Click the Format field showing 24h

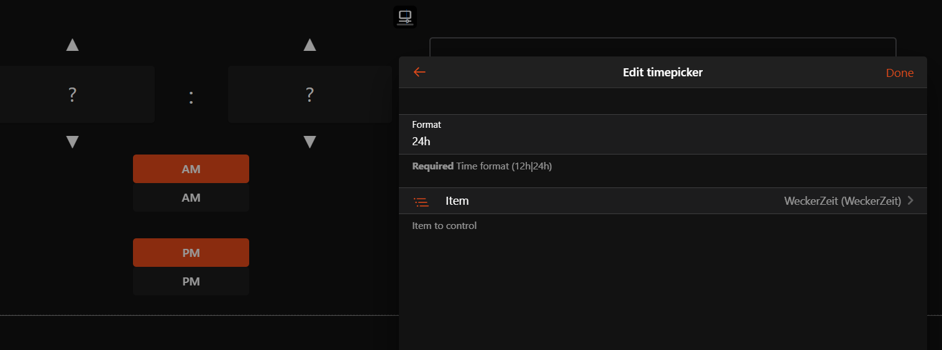pyautogui.click(x=662, y=141)
